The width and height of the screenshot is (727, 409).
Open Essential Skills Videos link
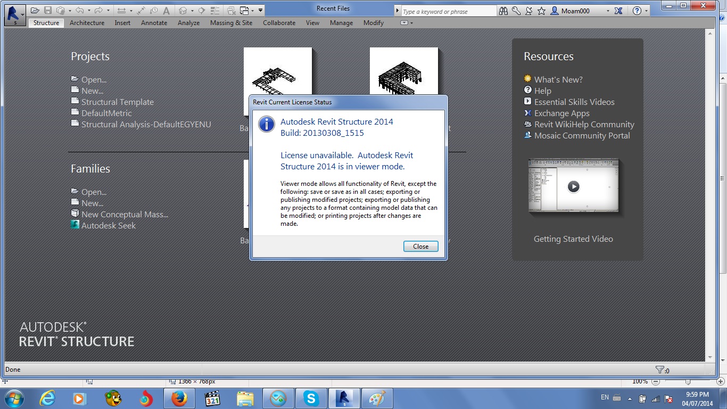click(x=574, y=102)
